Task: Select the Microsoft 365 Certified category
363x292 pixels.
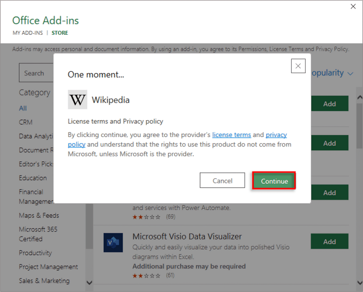Action: point(38,234)
